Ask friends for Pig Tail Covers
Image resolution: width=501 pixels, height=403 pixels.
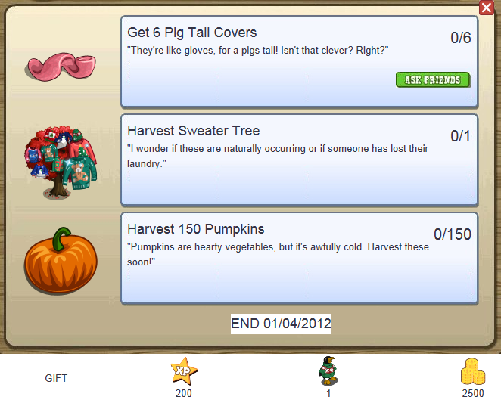click(433, 80)
